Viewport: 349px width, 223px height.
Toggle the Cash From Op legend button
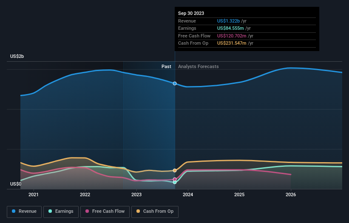(155, 212)
